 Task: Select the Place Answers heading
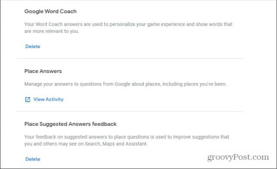pyautogui.click(x=43, y=71)
